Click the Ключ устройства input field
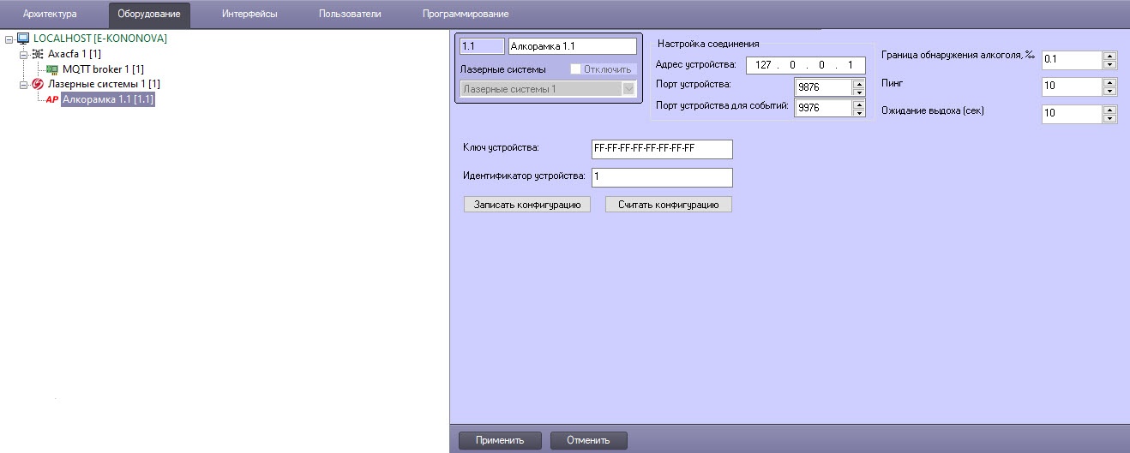The image size is (1130, 453). [x=662, y=149]
